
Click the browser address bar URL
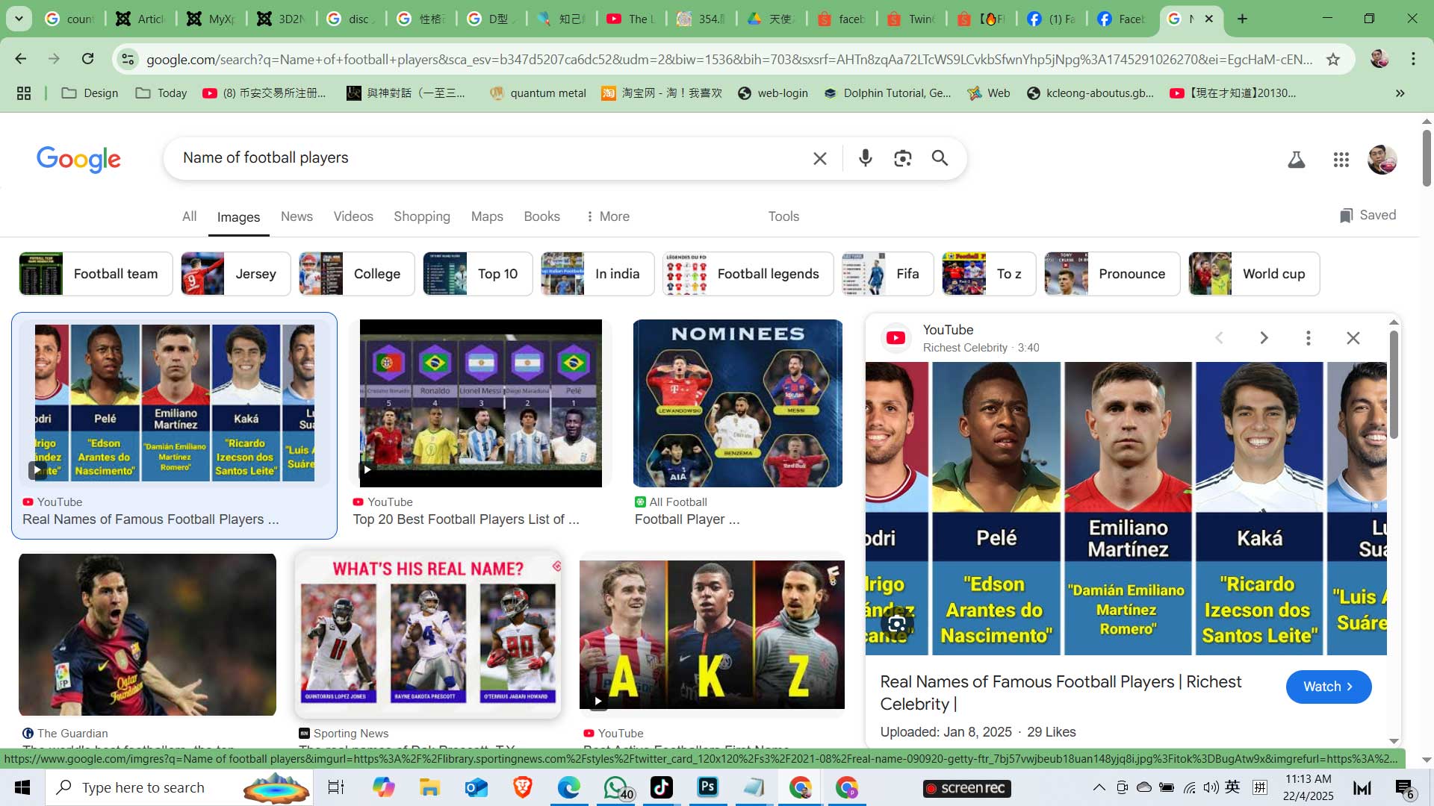[728, 59]
